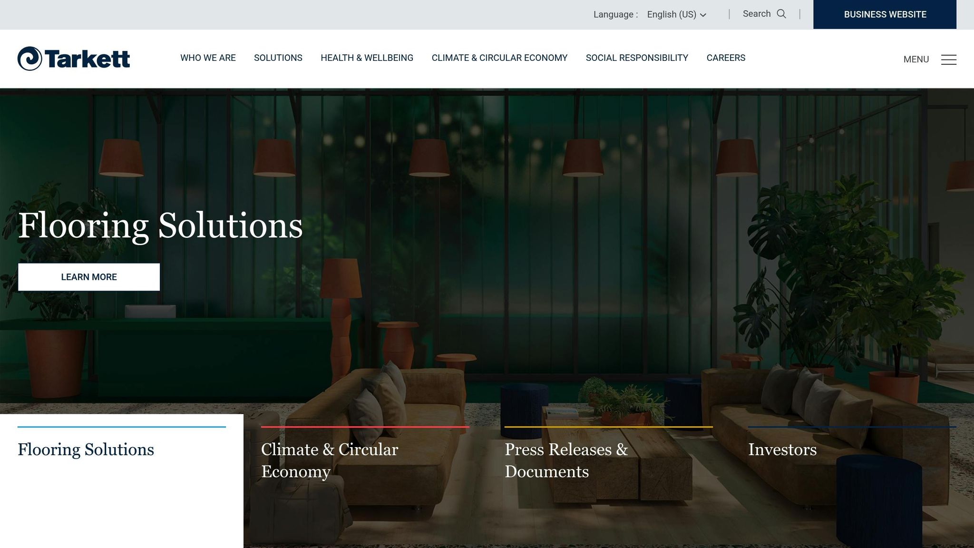Click the Learn More button
Image resolution: width=974 pixels, height=548 pixels.
point(89,277)
